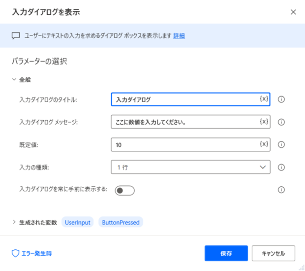Toggle input dialog always on top
Image resolution: width=305 pixels, height=271 pixels.
tap(124, 190)
